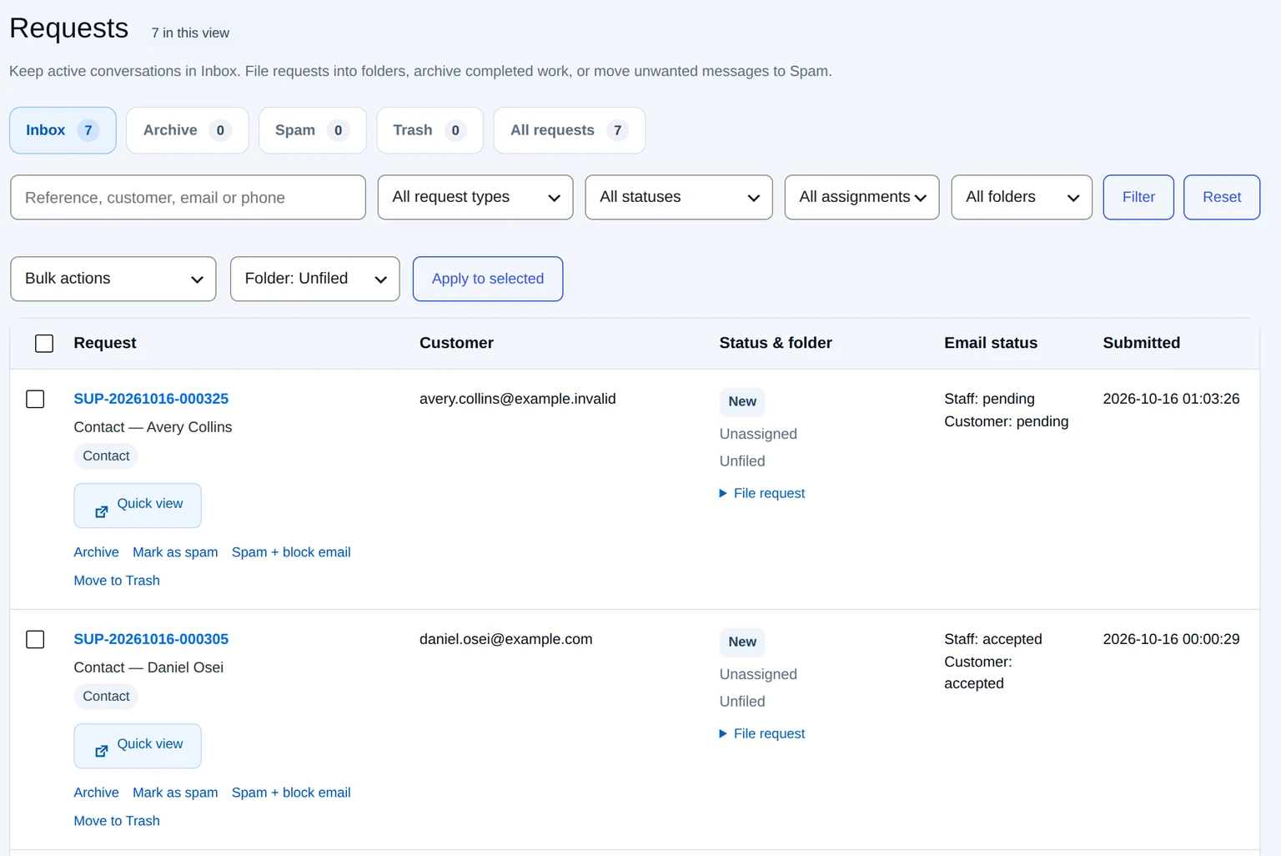Viewport: 1281px width, 856px height.
Task: Archive the Daniel Osei request
Action: (x=96, y=793)
